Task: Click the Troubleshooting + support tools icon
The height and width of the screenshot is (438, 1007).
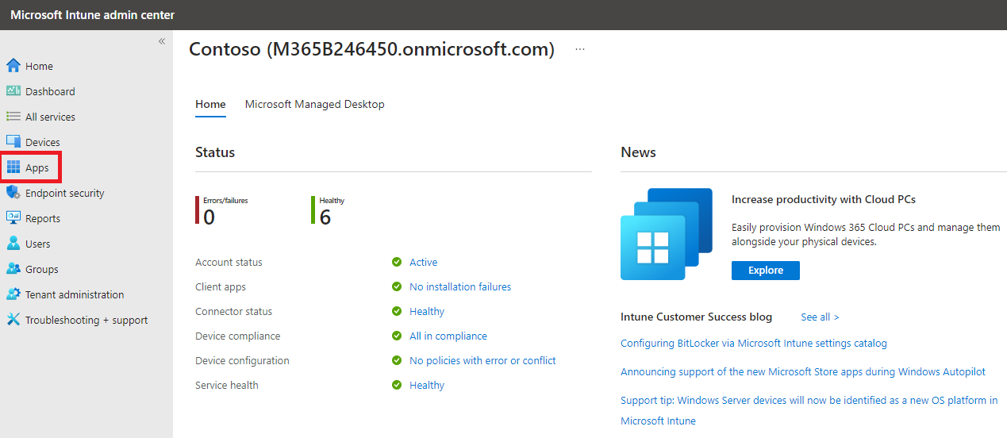Action: [x=13, y=320]
